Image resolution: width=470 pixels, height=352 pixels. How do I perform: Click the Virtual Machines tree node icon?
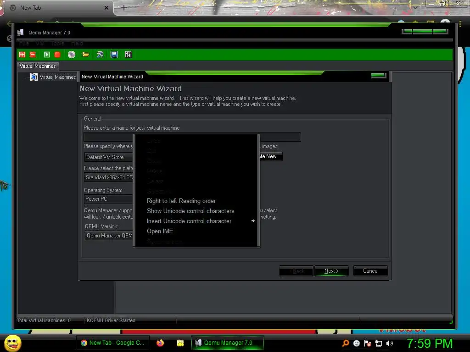pyautogui.click(x=34, y=77)
